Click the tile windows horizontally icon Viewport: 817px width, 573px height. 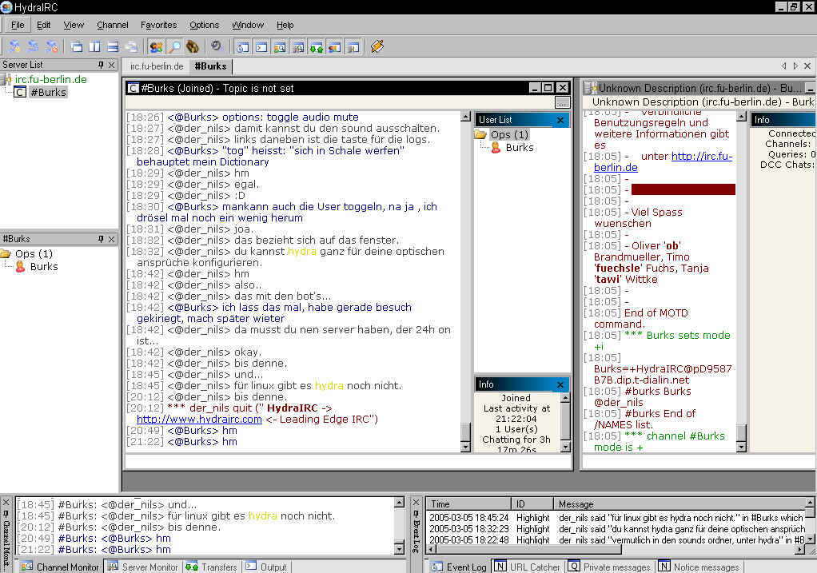113,47
